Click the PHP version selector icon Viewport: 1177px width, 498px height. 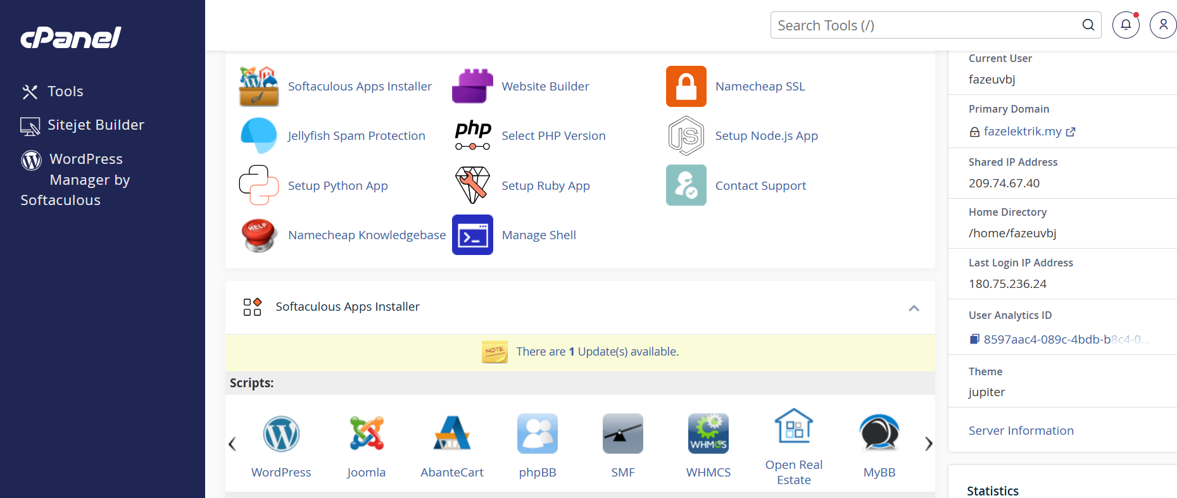(x=472, y=135)
